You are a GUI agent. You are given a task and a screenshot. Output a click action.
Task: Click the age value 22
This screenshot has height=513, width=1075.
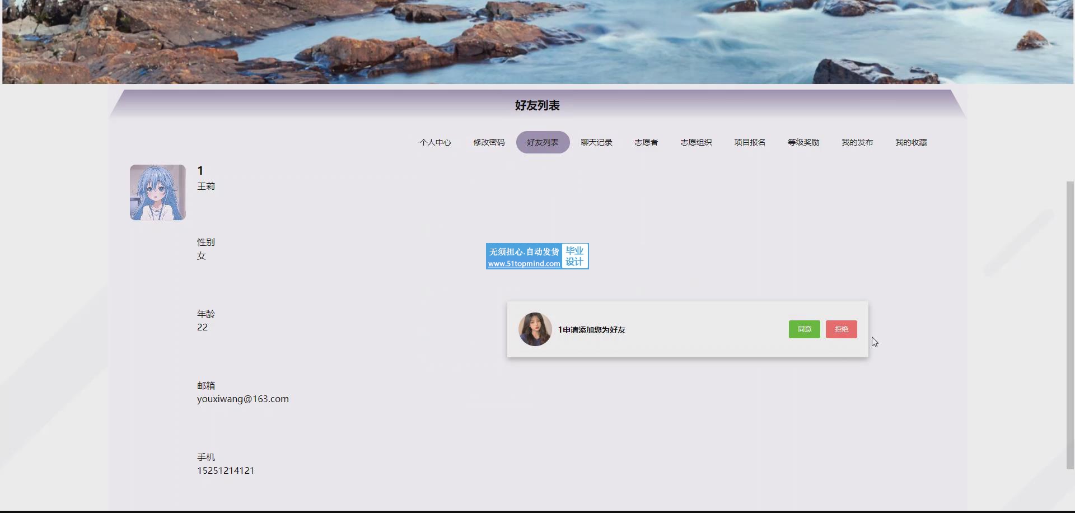[202, 327]
